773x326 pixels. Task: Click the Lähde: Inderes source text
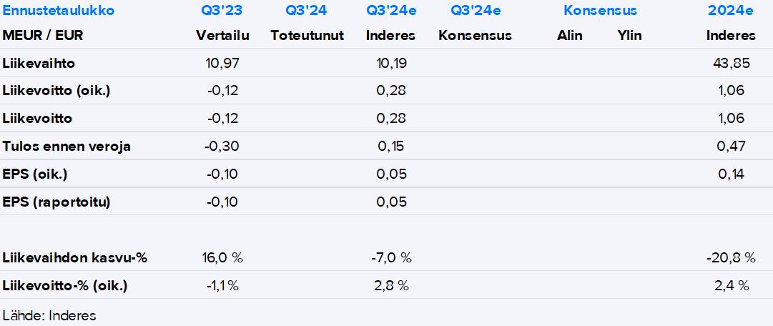click(49, 315)
